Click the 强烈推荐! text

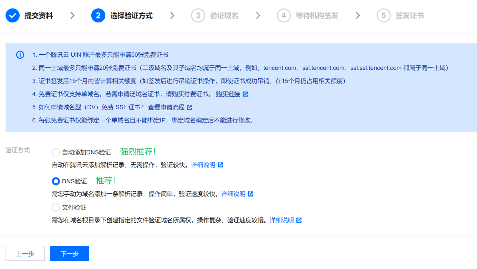click(x=138, y=152)
